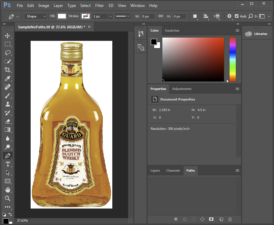274x225 pixels.
Task: Open the History panel icon
Action: pos(141,34)
